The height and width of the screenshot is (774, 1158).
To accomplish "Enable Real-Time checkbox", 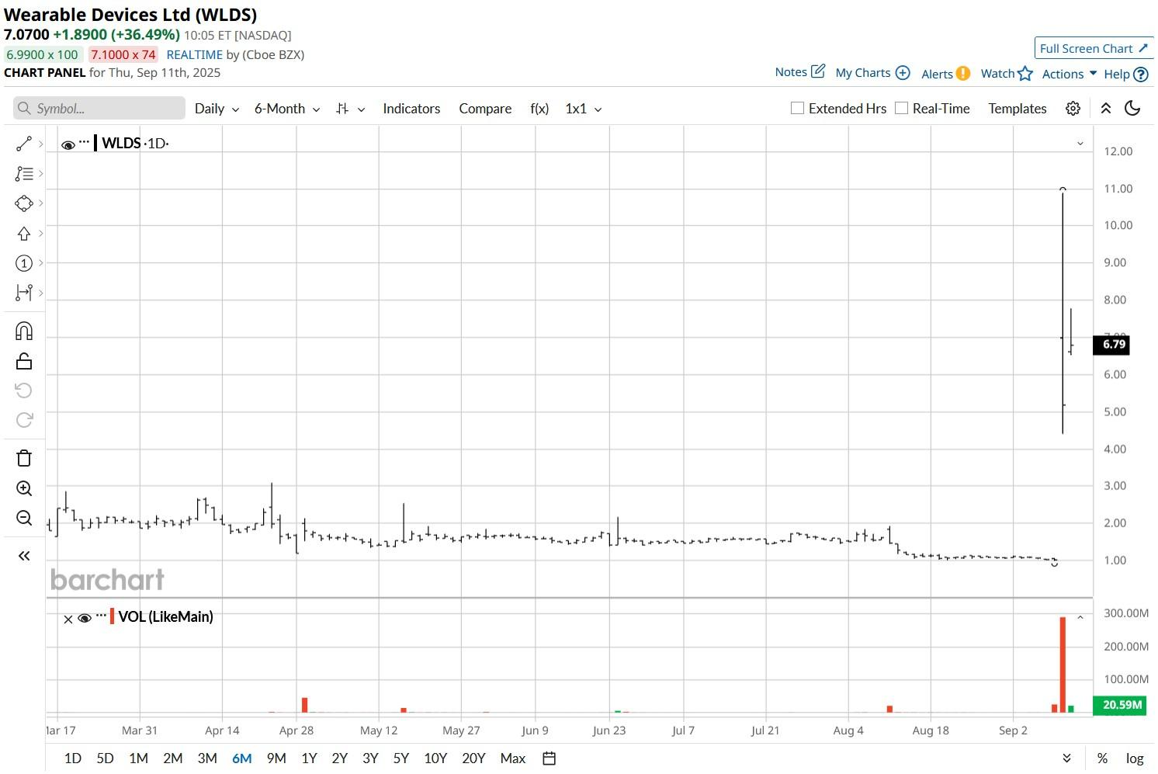I will tap(901, 108).
